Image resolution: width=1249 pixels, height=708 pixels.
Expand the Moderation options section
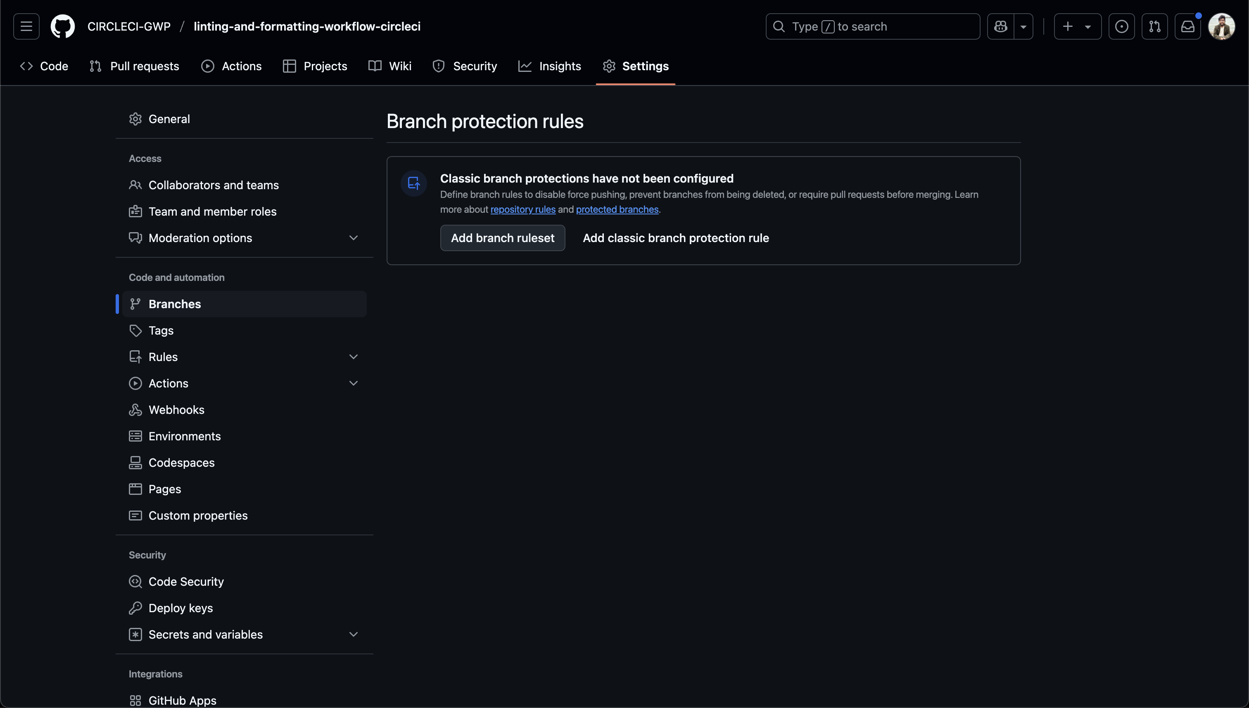click(354, 238)
